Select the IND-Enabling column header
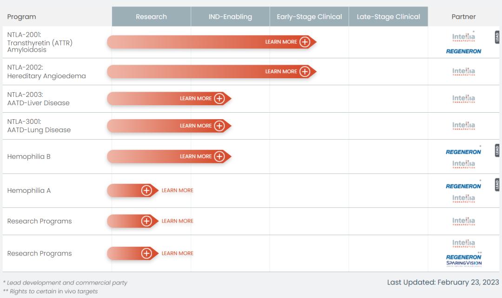 click(x=230, y=17)
